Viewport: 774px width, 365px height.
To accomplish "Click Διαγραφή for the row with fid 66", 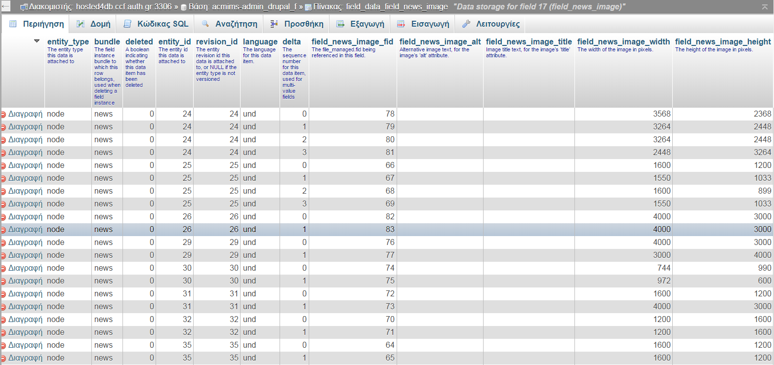I will 25,165.
